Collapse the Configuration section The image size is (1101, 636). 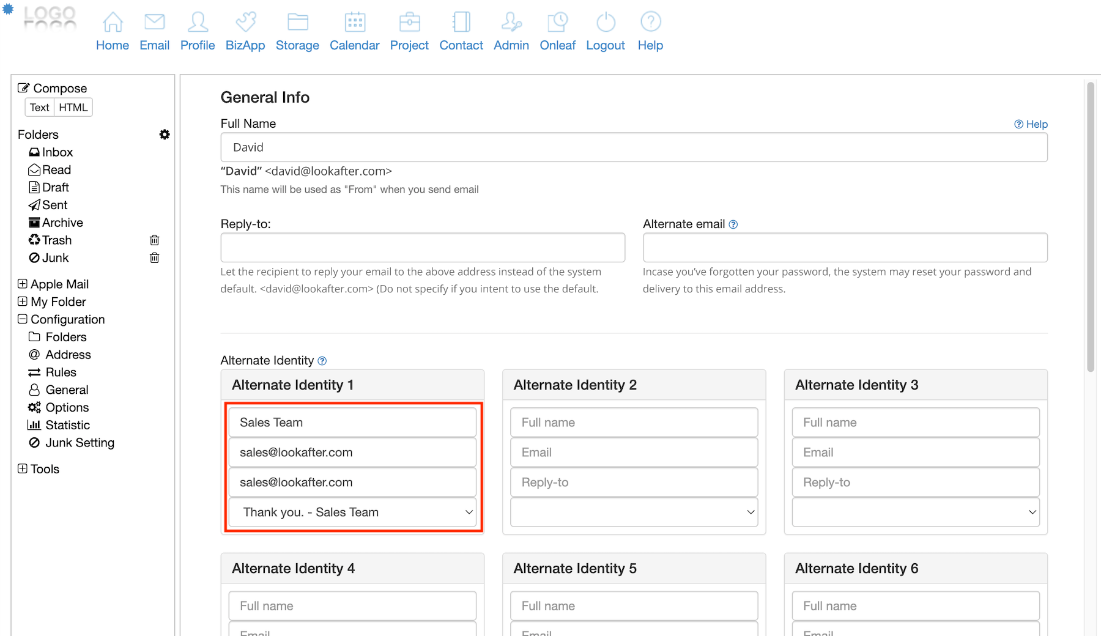pos(23,319)
